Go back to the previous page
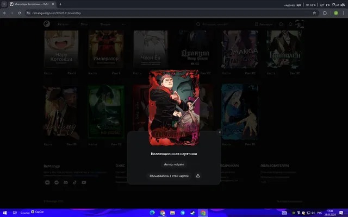Image resolution: width=348 pixels, height=217 pixels. coord(4,13)
